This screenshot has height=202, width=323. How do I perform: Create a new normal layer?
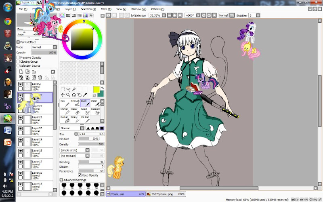coord(21,72)
